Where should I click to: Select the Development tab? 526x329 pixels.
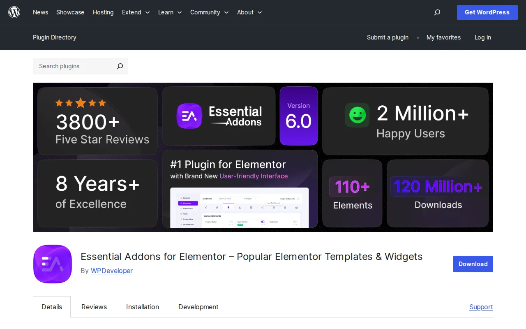point(198,307)
